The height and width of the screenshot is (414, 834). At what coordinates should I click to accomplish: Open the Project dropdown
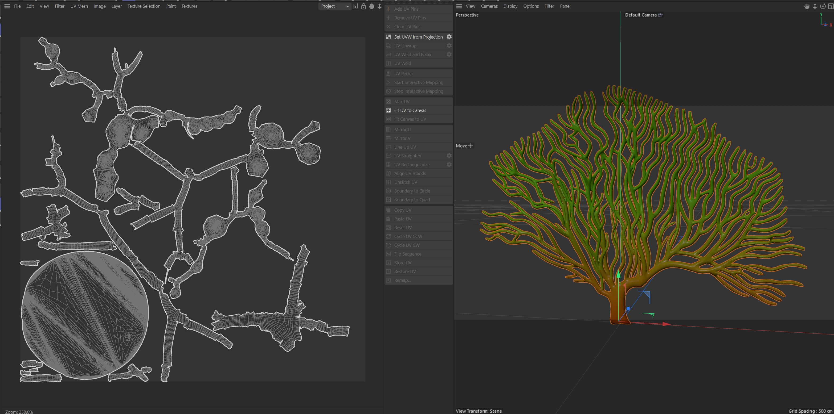tap(335, 6)
